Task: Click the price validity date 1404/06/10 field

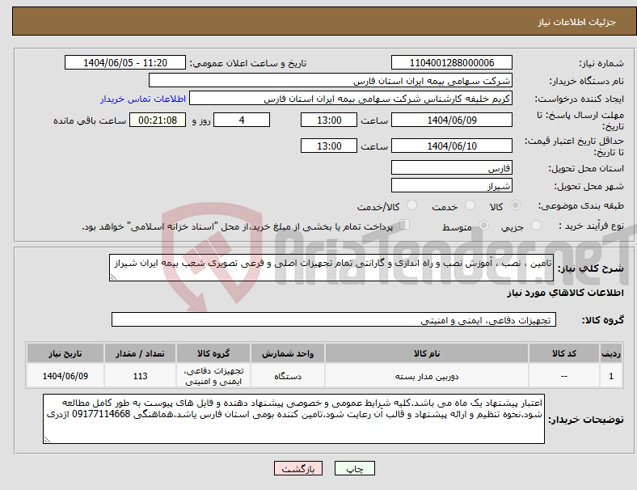Action: pyautogui.click(x=451, y=146)
